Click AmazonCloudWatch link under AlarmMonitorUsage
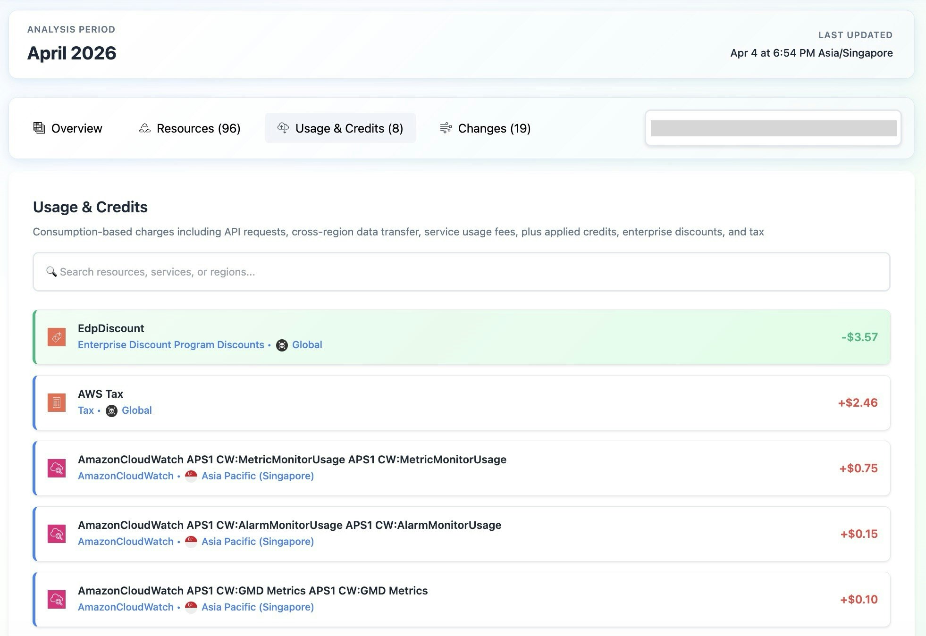This screenshot has width=926, height=636. click(x=126, y=542)
